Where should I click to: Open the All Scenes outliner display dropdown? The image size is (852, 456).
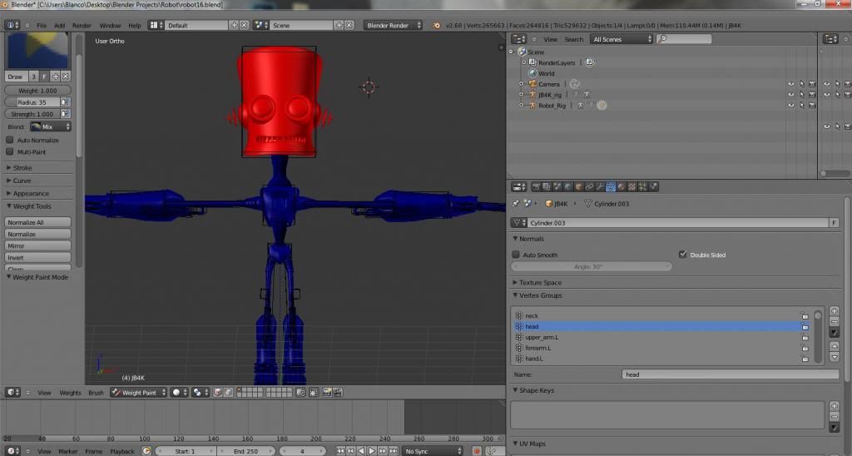coord(622,39)
